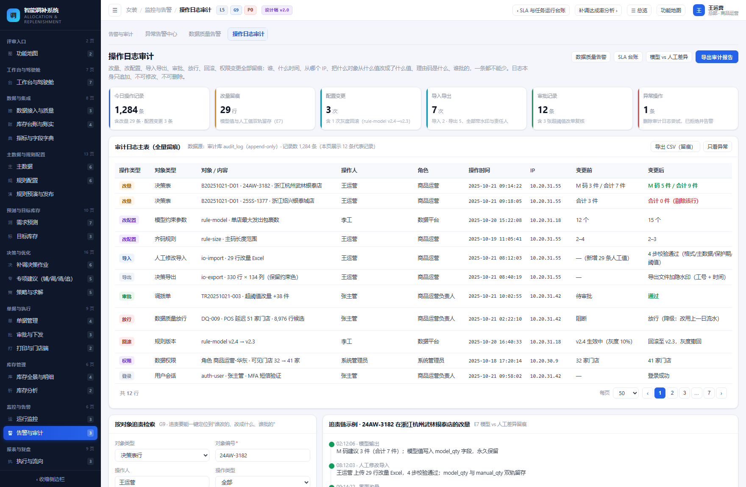Image resolution: width=746 pixels, height=487 pixels.
Task: Toggle the 只看异常 filter button
Action: [718, 147]
